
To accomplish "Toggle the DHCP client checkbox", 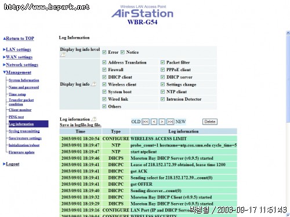I will point(104,77).
